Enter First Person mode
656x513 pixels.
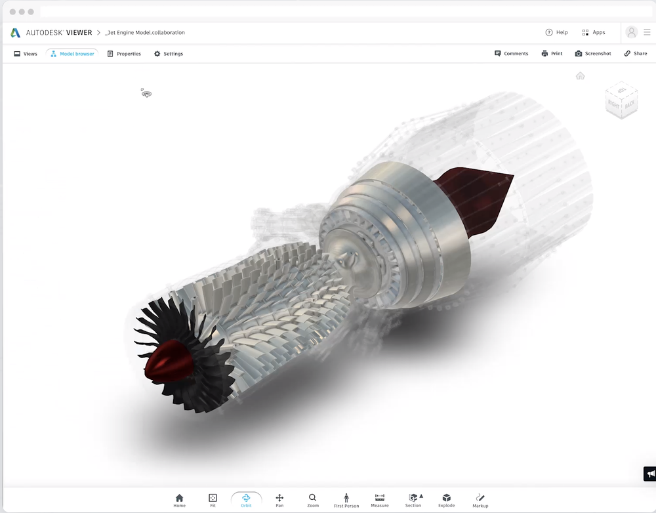346,499
